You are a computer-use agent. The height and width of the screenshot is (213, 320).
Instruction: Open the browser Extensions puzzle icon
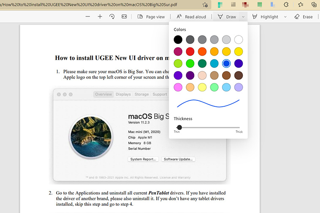[x=286, y=5]
